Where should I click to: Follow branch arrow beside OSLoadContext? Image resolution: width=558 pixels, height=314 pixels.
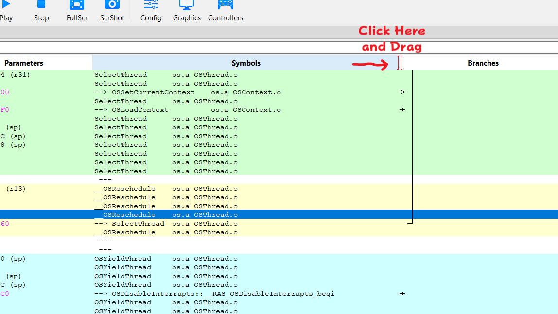tap(402, 110)
